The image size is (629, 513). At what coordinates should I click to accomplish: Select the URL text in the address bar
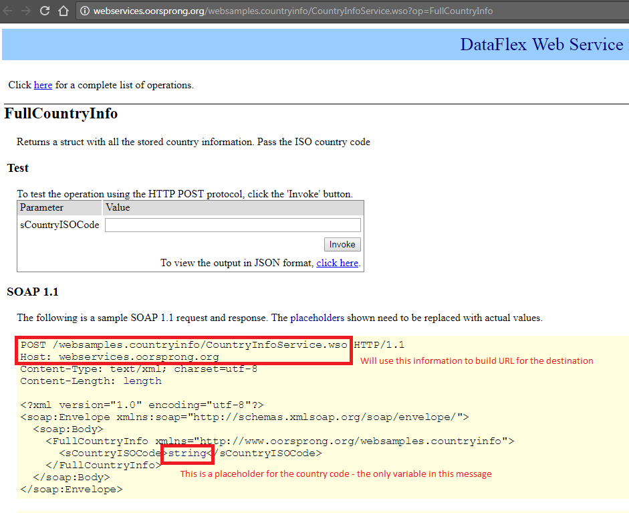(293, 11)
